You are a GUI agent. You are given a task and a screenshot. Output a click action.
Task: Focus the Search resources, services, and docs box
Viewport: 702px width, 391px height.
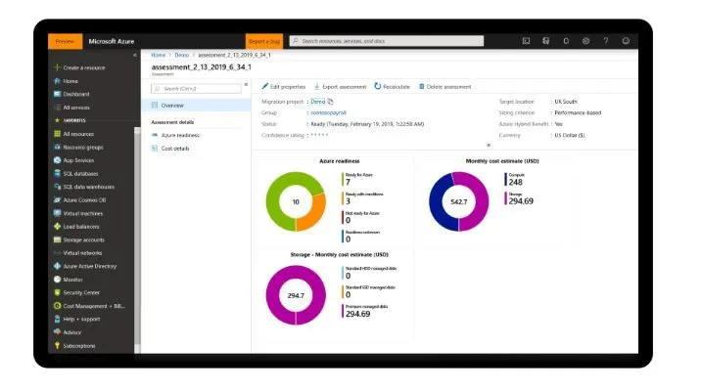click(387, 41)
